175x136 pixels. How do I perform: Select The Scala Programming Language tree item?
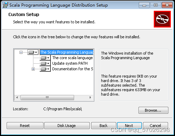67,52
